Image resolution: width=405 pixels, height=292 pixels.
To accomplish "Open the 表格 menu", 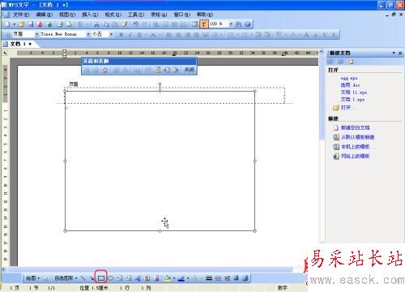I will [159, 15].
